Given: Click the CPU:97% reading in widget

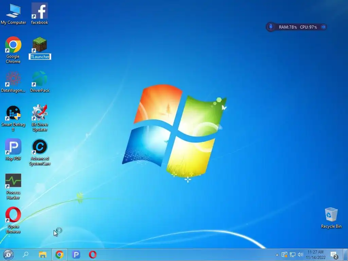Looking at the screenshot, I should click(x=309, y=27).
